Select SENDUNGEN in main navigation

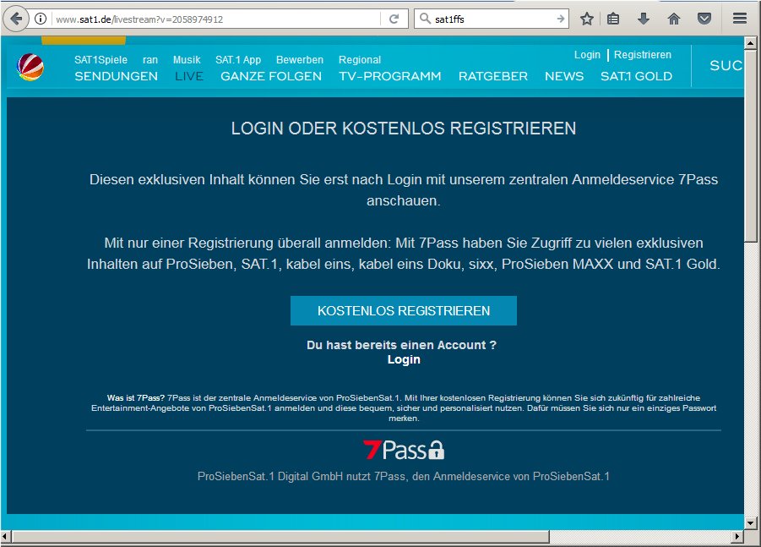click(x=116, y=76)
